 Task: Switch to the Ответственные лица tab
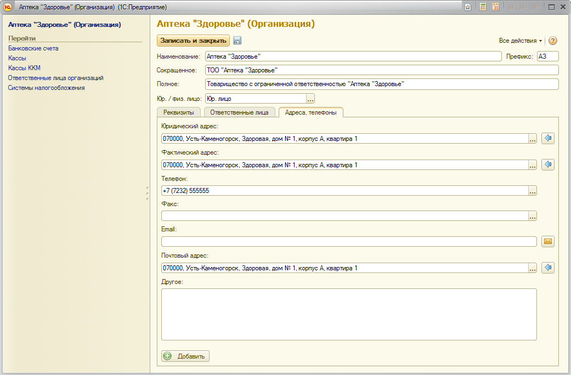click(239, 112)
